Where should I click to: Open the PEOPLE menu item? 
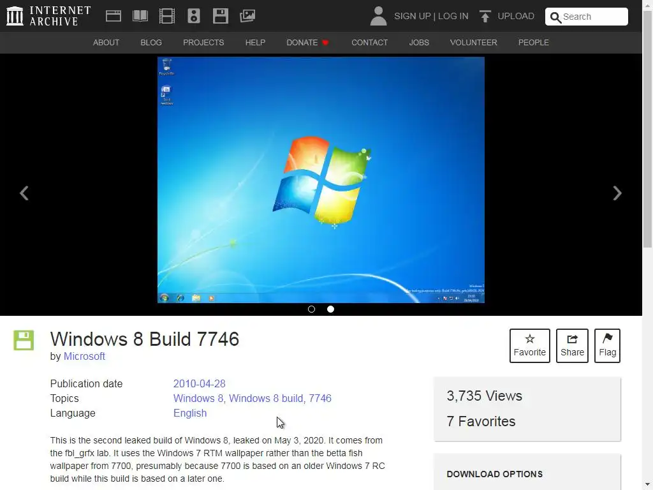tap(534, 43)
